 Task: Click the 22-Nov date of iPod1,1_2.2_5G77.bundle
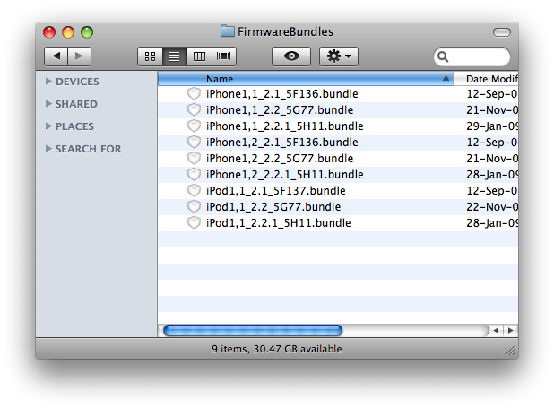pos(492,207)
